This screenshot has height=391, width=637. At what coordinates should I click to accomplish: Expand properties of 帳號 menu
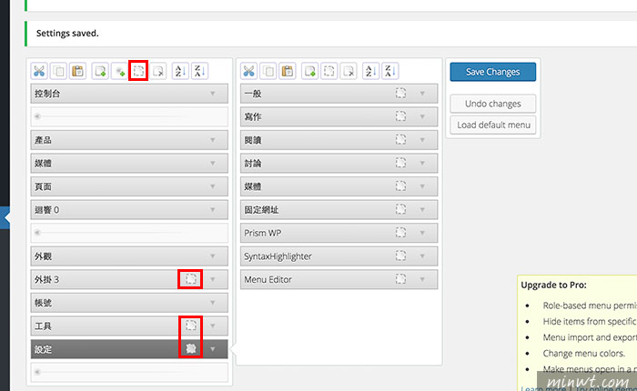[x=212, y=303]
